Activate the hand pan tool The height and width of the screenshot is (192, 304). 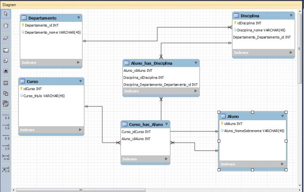[6, 26]
